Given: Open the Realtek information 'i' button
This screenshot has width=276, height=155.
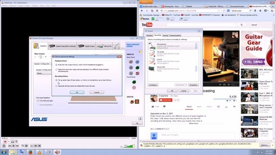Looking at the screenshot, I should (140, 119).
